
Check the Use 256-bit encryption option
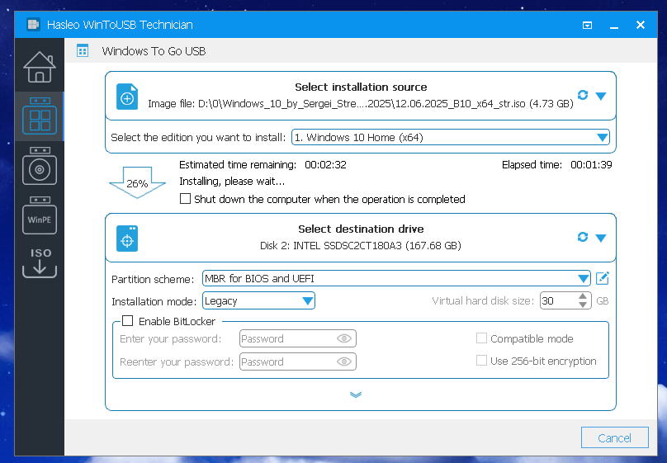click(481, 361)
